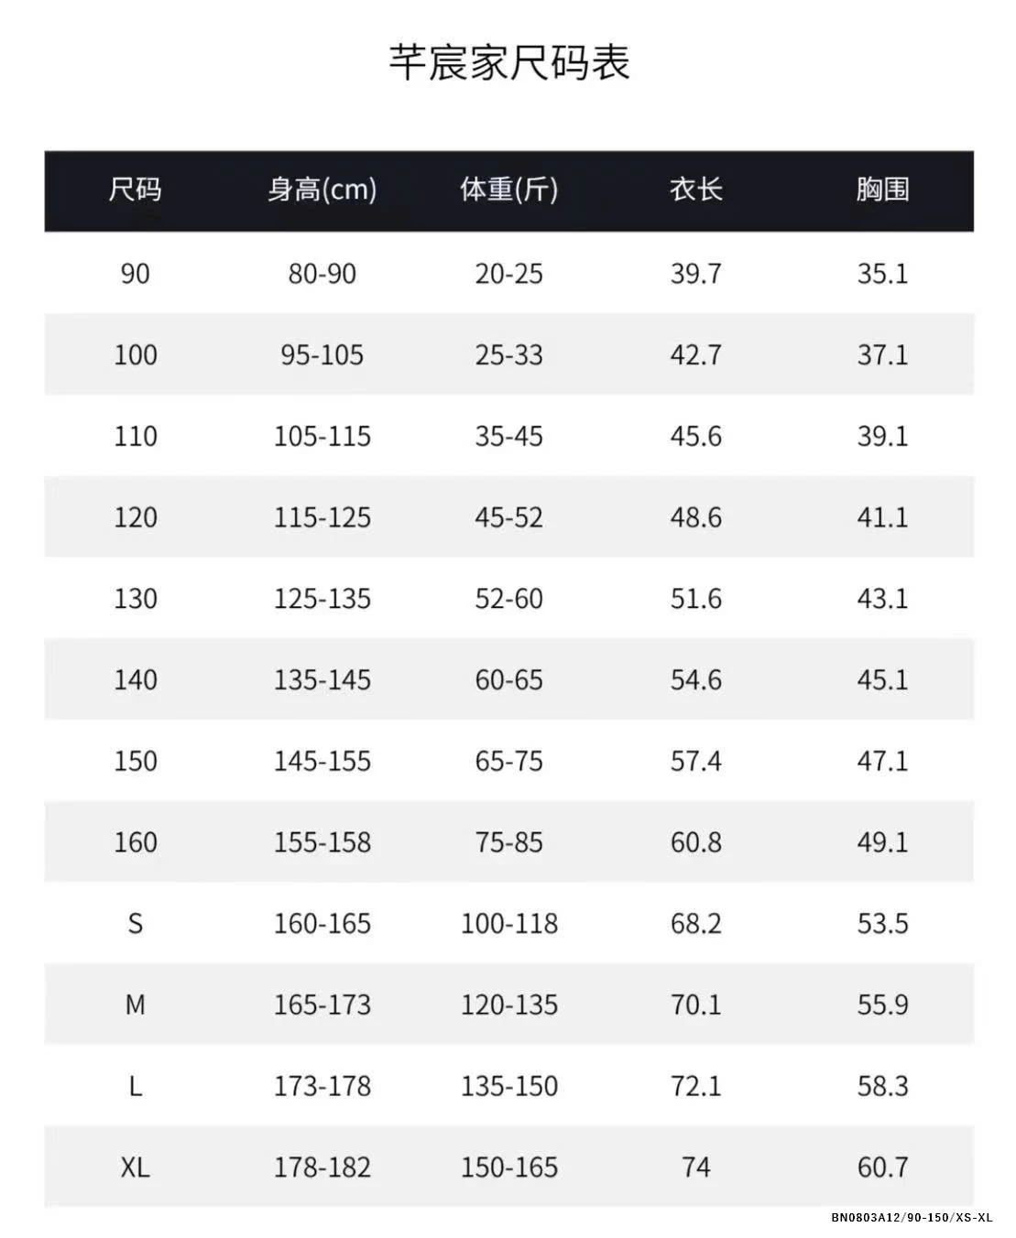Select the length value 57.4
This screenshot has width=1016, height=1238.
pos(695,761)
